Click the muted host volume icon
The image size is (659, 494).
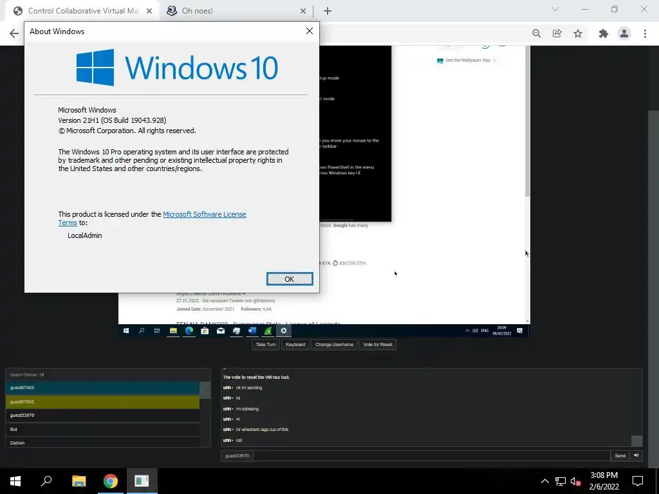pyautogui.click(x=575, y=481)
